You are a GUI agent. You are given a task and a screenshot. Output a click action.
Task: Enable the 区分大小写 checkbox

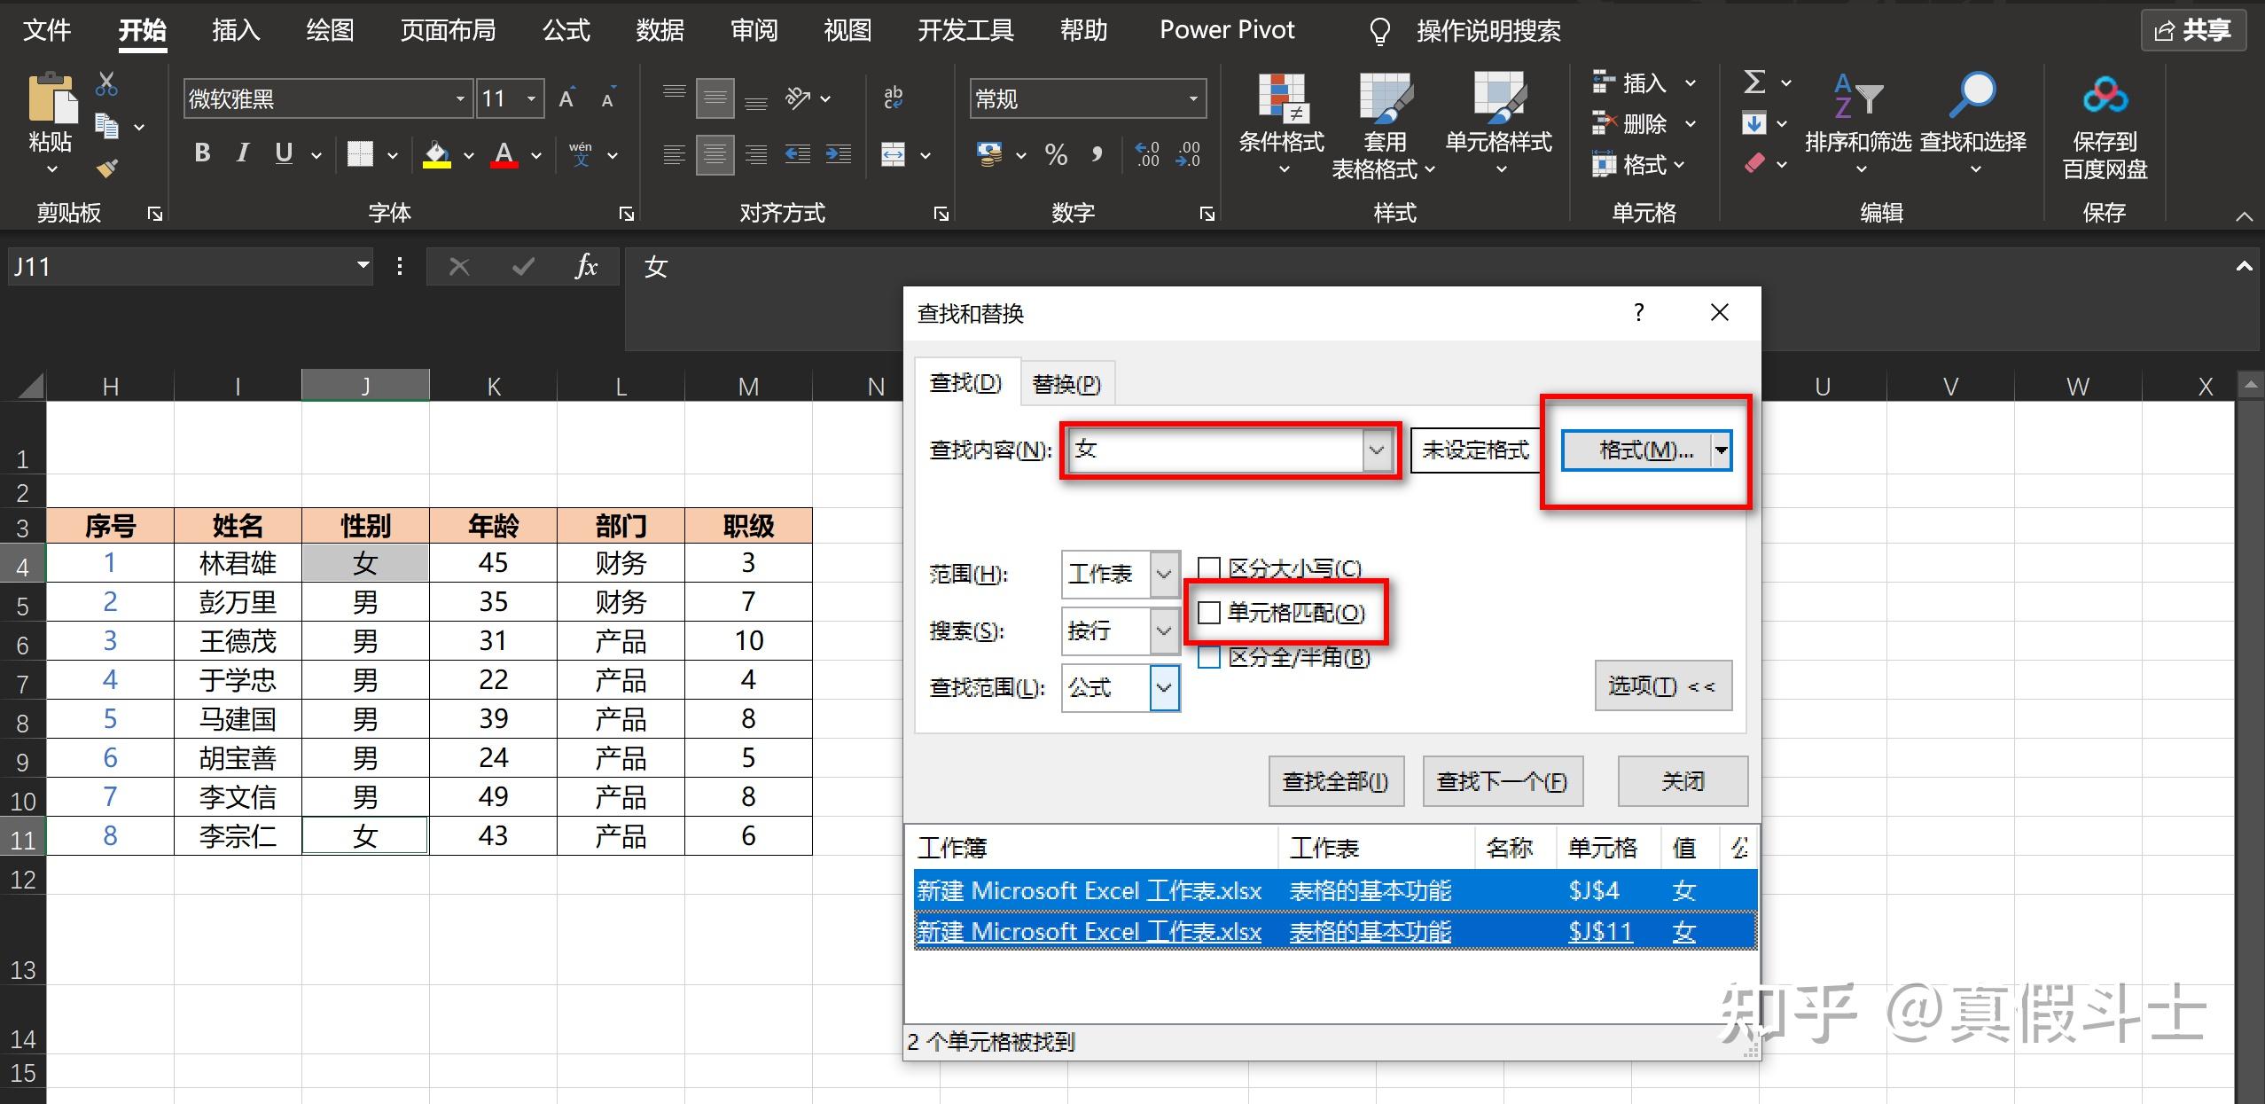[x=1209, y=568]
